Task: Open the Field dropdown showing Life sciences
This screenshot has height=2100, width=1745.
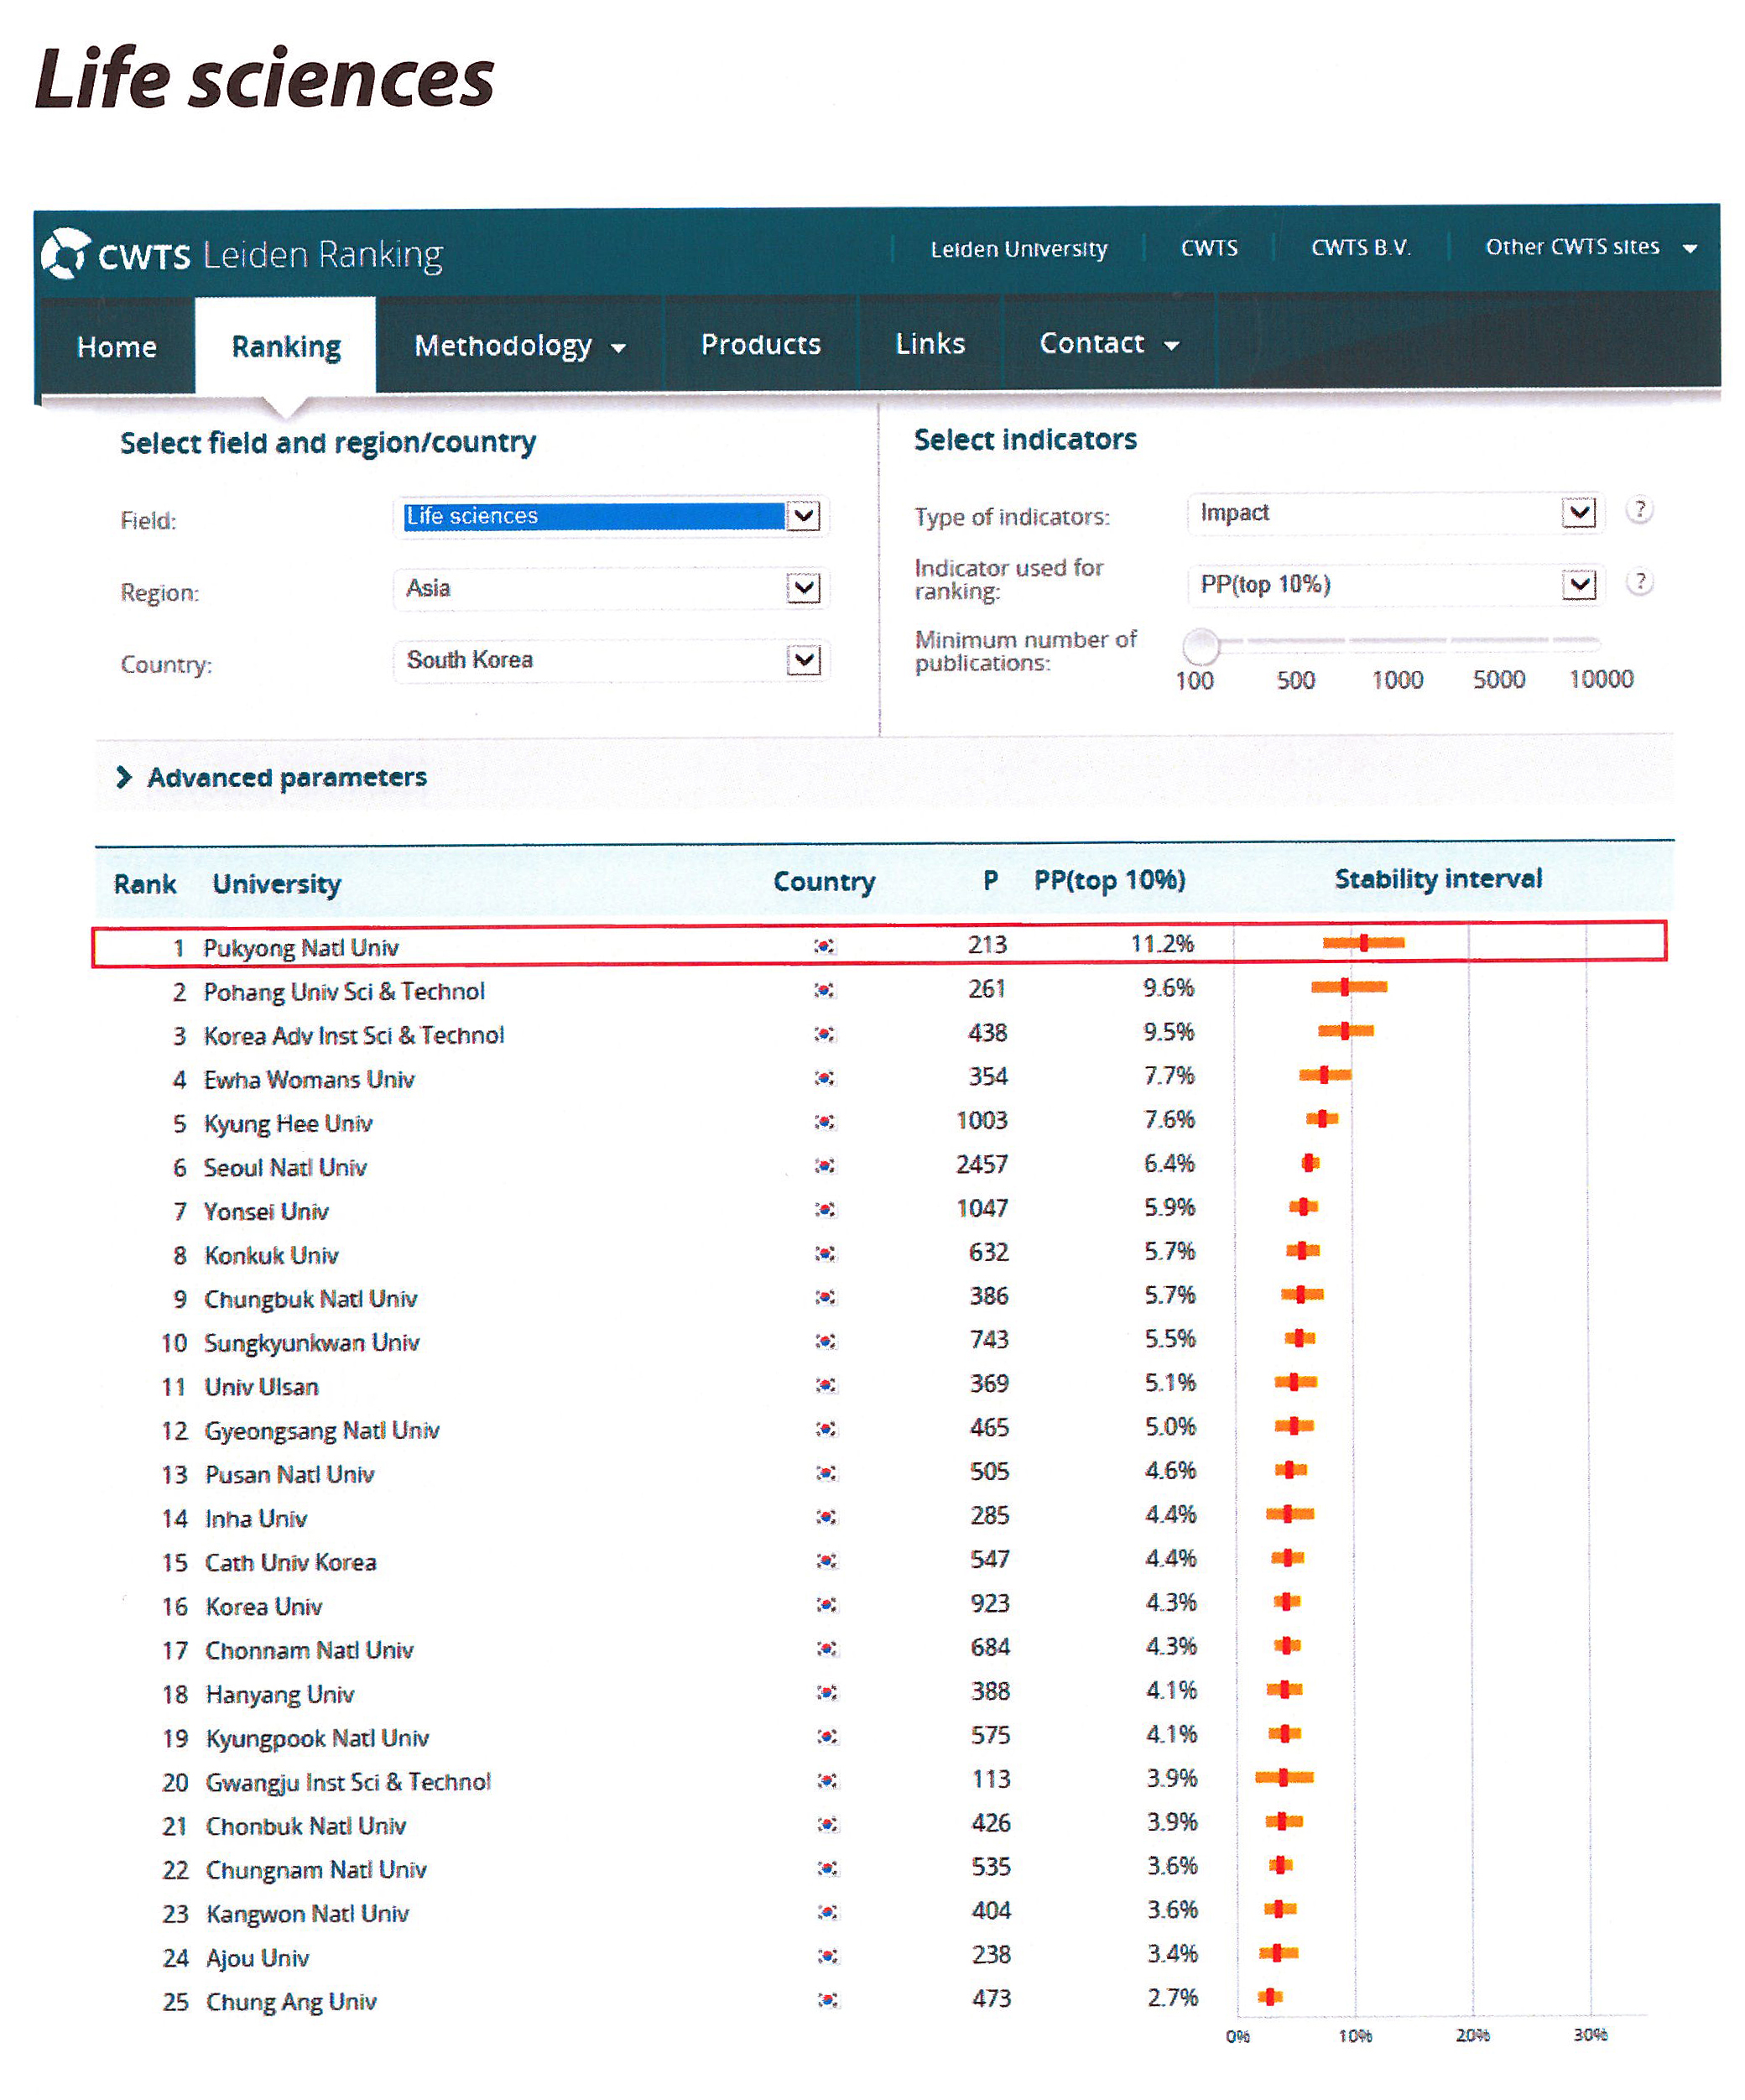Action: coord(611,516)
